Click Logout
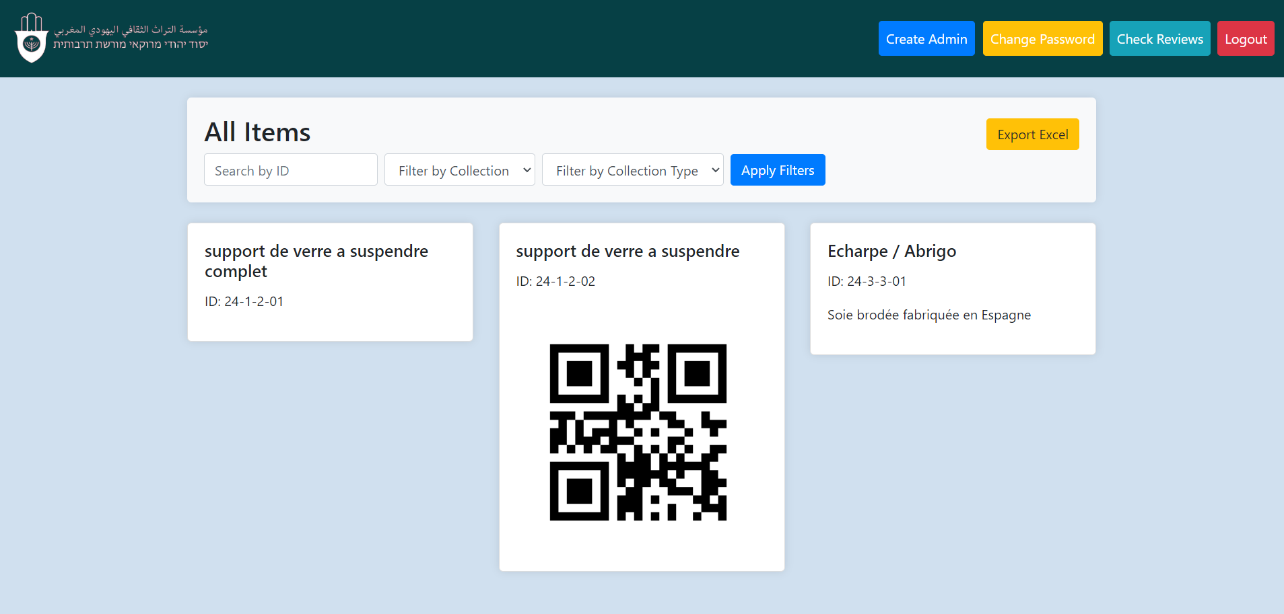The width and height of the screenshot is (1284, 614). click(1245, 38)
